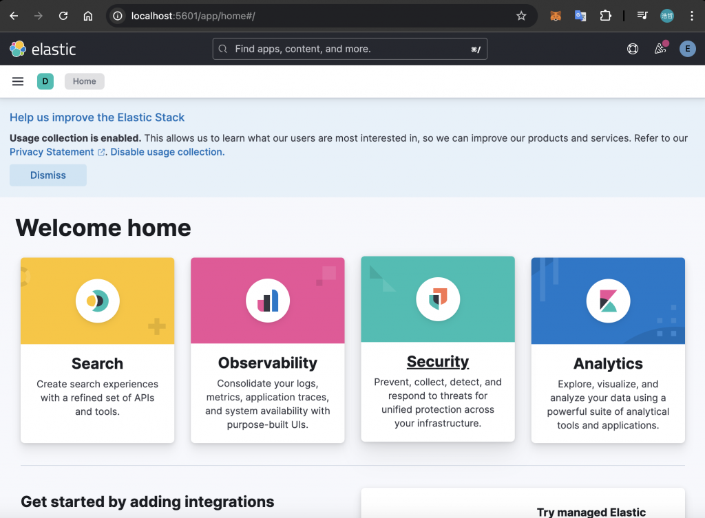
Task: Click Disable usage collection link
Action: 167,152
